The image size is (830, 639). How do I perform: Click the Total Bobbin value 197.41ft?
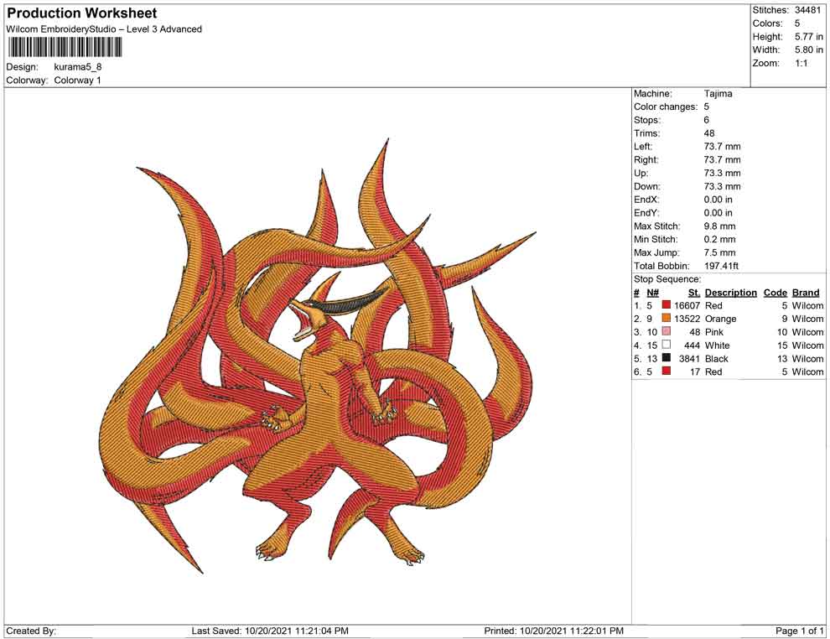click(x=722, y=266)
